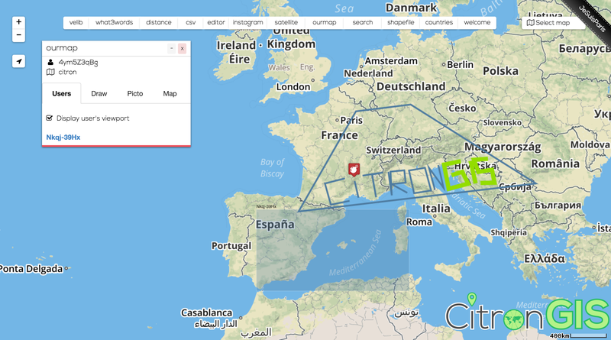Toggle Display user's viewport checkbox
Image resolution: width=611 pixels, height=340 pixels.
(x=49, y=118)
